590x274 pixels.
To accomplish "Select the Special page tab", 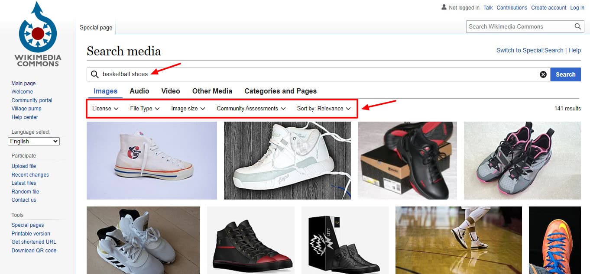I will 96,27.
